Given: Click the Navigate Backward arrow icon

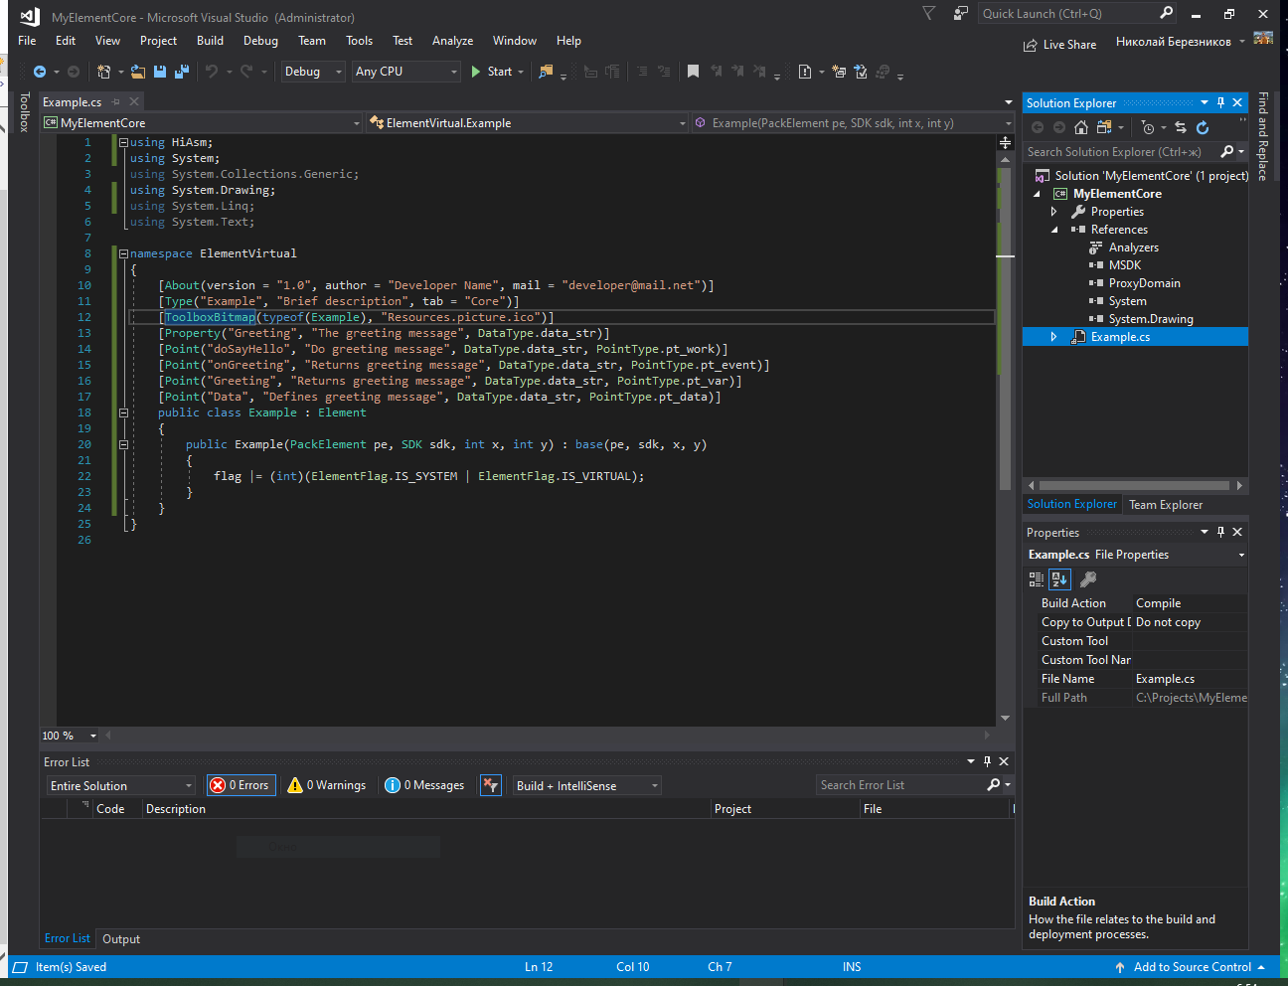Looking at the screenshot, I should (x=40, y=72).
